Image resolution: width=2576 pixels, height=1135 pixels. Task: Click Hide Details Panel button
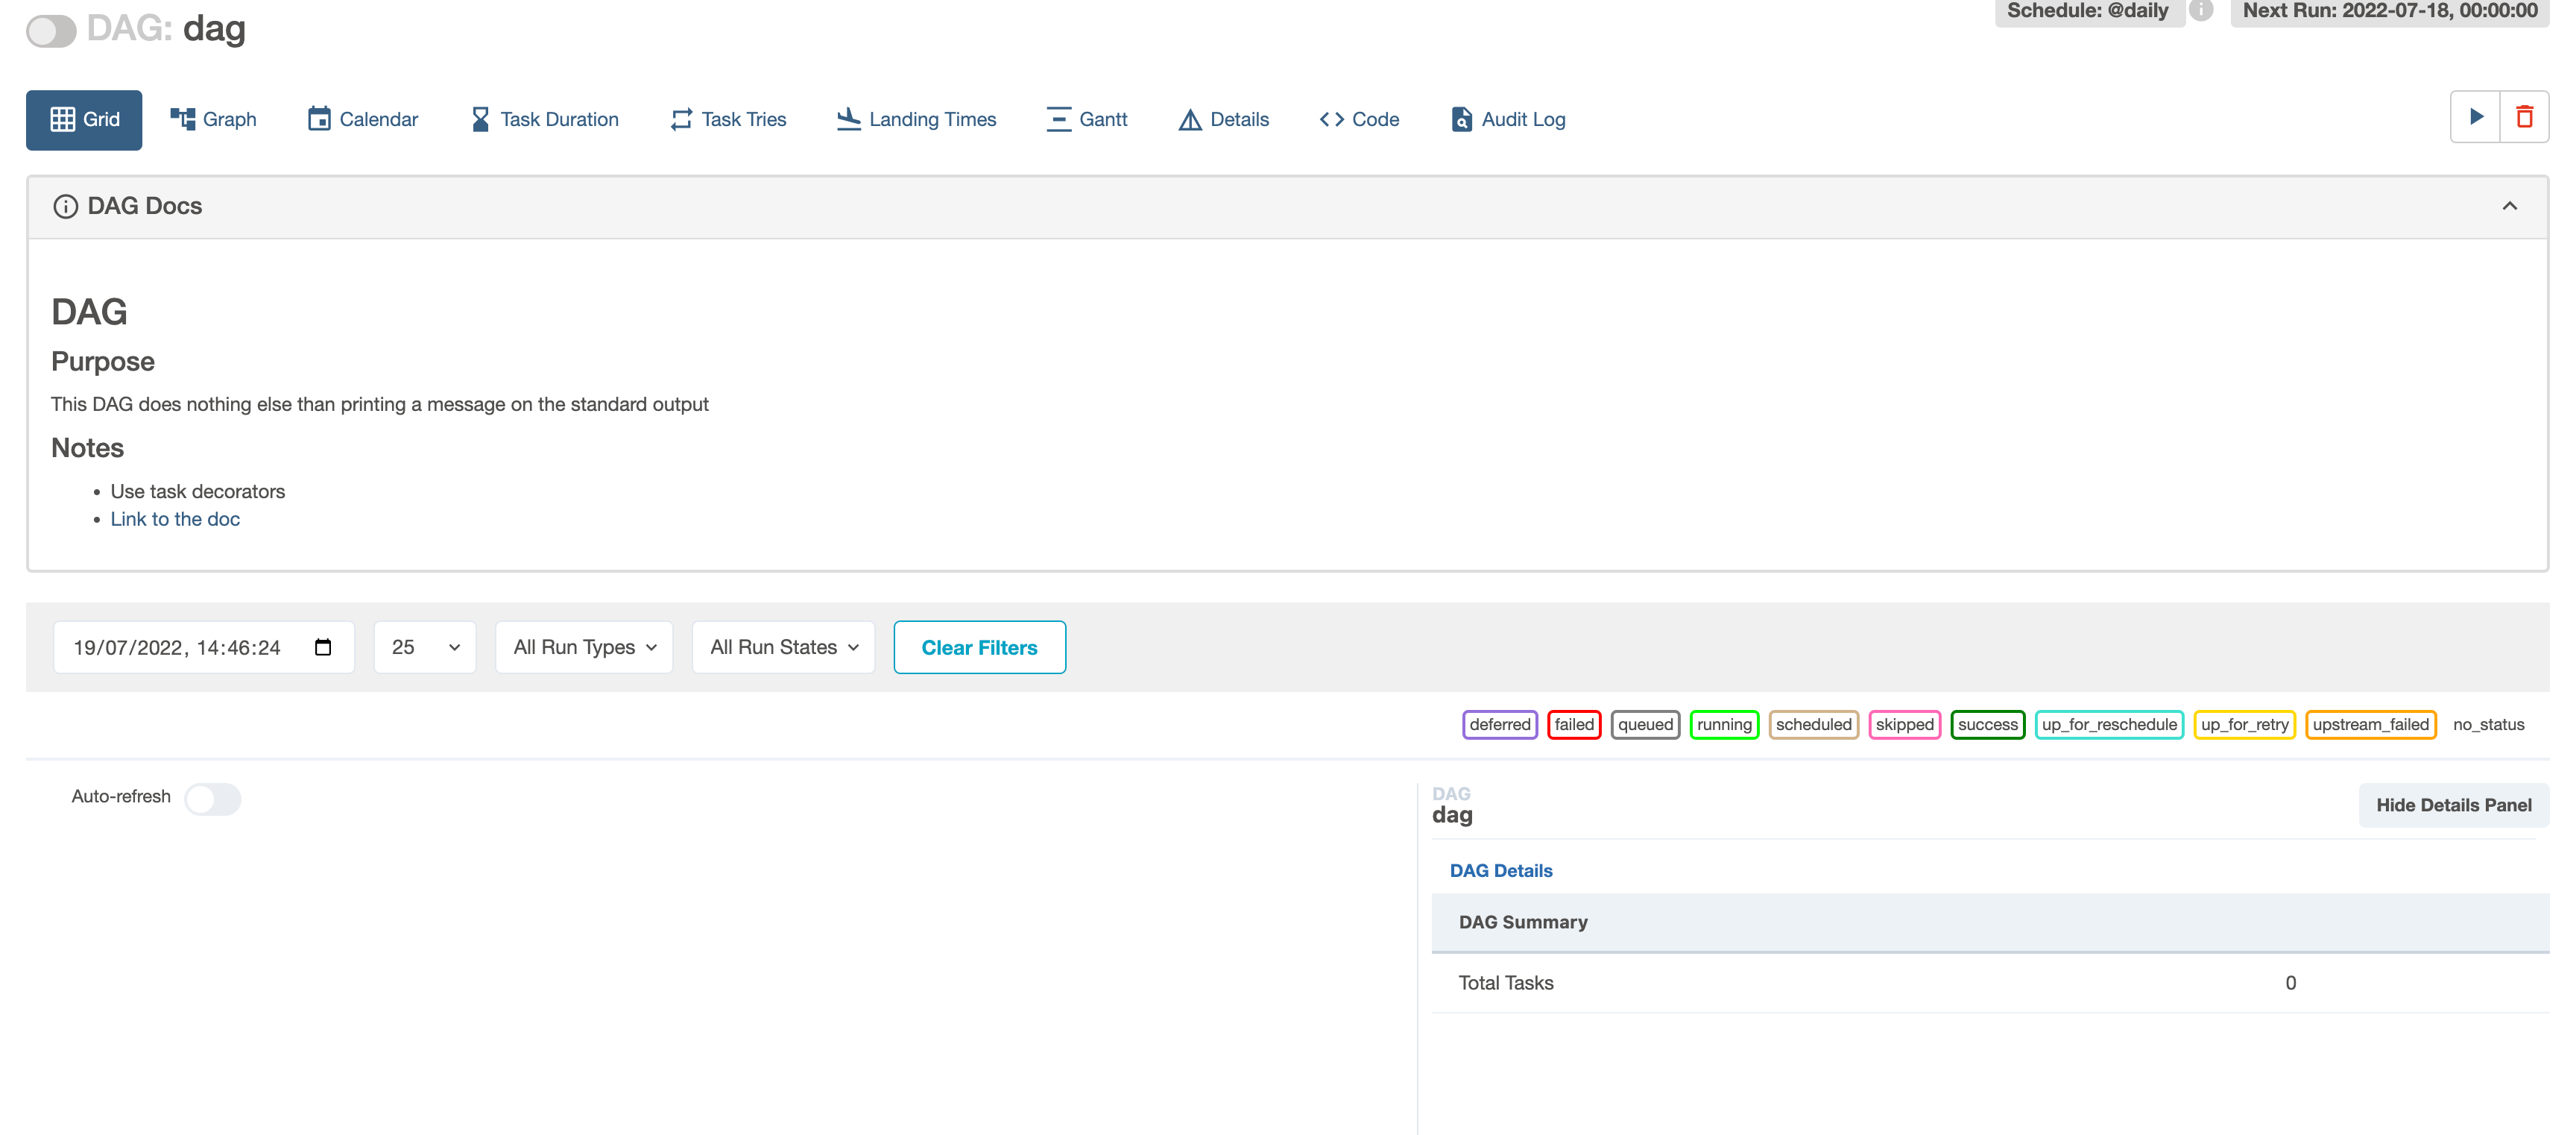(2453, 805)
